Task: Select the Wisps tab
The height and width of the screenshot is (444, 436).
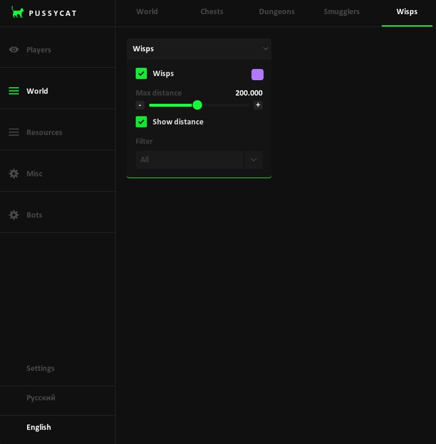Action: [407, 12]
